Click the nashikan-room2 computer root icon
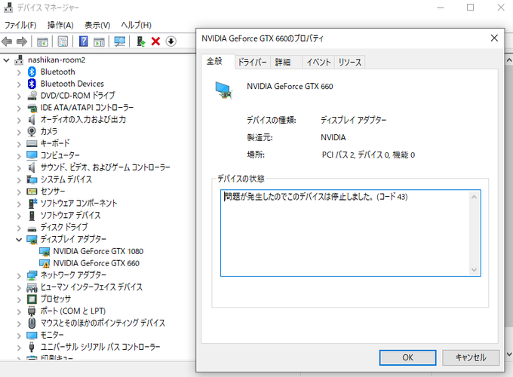This screenshot has width=513, height=377. pyautogui.click(x=20, y=60)
